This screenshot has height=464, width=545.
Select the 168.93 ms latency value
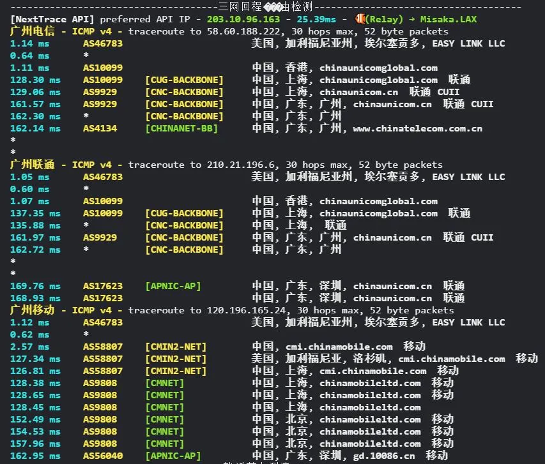pos(35,298)
